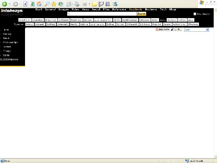The width and height of the screenshot is (217, 163).
Task: Switch to the Social tab
Action: pyautogui.click(x=96, y=9)
